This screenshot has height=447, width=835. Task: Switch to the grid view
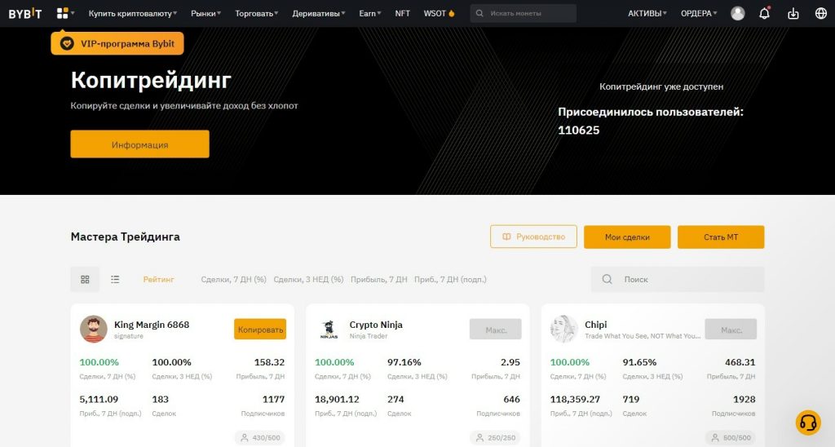tap(85, 279)
